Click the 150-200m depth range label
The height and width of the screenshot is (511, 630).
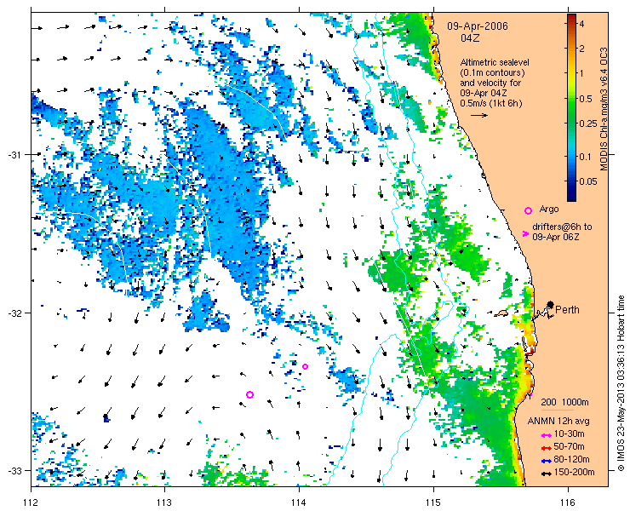[574, 473]
